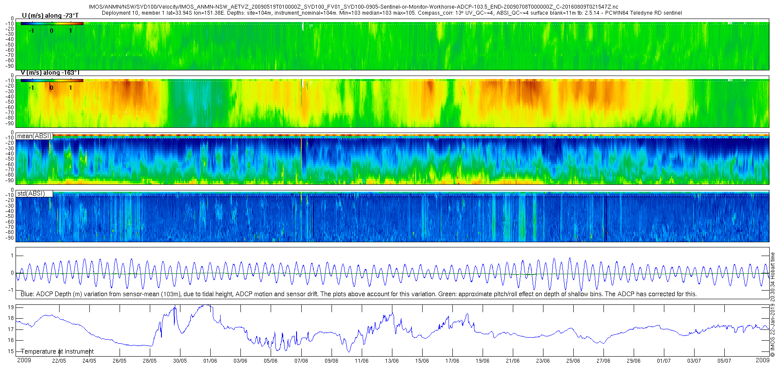The width and height of the screenshot is (777, 367).
Task: Click the 07/06 date tick label
Action: pyautogui.click(x=301, y=361)
